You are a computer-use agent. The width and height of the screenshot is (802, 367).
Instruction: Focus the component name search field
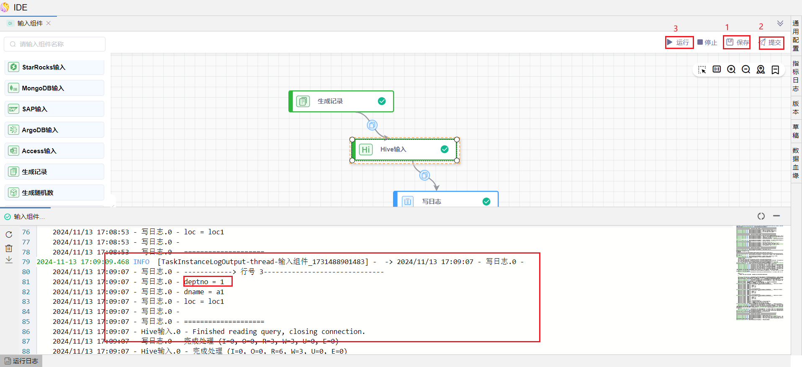(55, 44)
